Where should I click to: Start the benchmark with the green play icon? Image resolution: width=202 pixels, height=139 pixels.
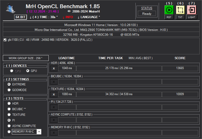pyautogui.click(x=169, y=10)
